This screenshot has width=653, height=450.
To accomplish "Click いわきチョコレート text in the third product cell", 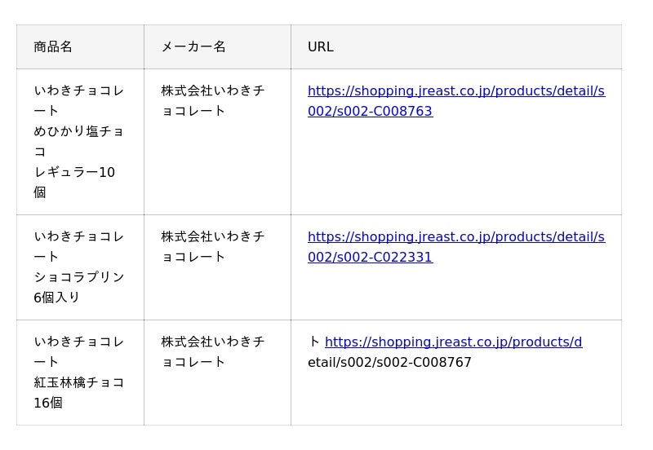I will [x=78, y=342].
